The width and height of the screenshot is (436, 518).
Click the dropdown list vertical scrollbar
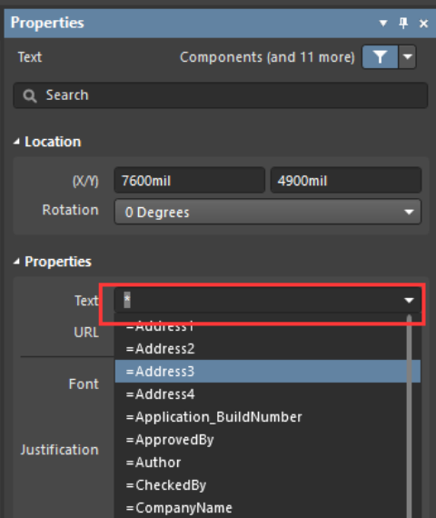[410, 416]
